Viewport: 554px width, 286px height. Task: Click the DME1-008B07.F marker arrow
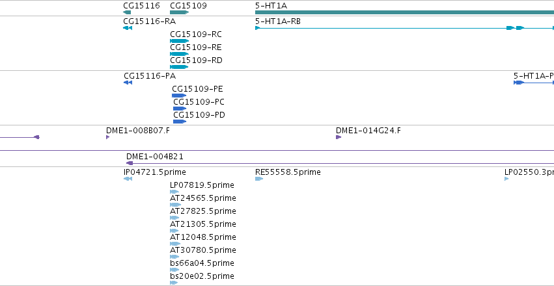point(108,137)
